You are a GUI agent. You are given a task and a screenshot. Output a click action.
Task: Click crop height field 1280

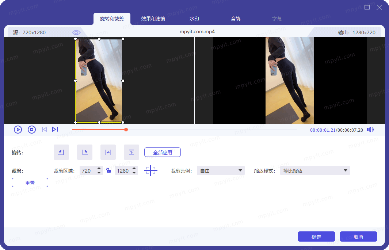(123, 171)
